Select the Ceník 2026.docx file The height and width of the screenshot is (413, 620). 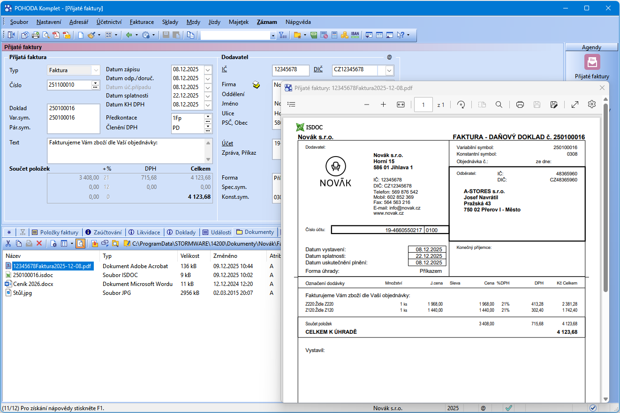tap(32, 284)
